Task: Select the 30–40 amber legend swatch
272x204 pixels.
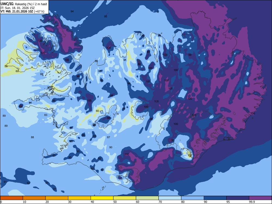Action: (79, 198)
